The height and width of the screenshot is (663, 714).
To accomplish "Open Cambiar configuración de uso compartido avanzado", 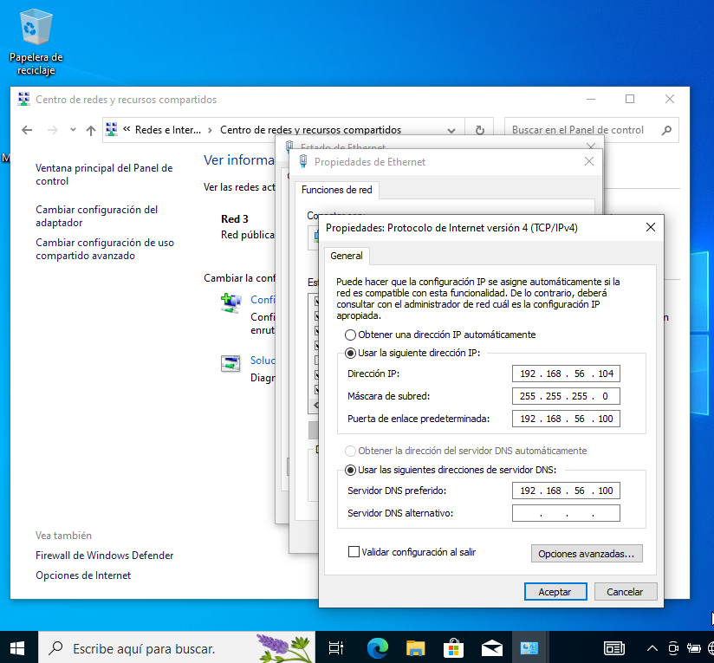I will [105, 249].
